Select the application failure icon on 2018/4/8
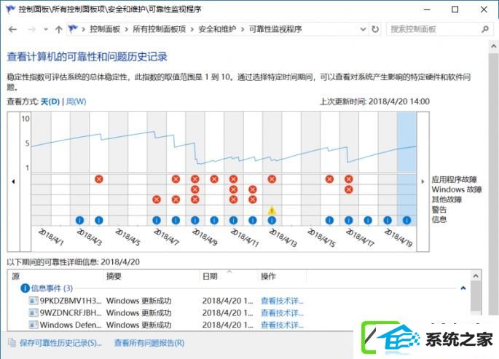 (176, 179)
